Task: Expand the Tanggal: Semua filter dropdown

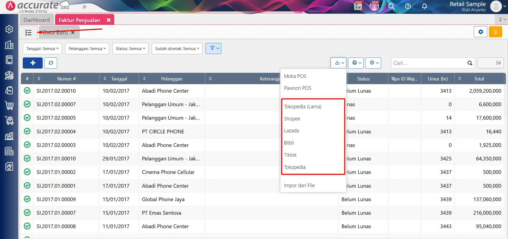Action: 42,49
